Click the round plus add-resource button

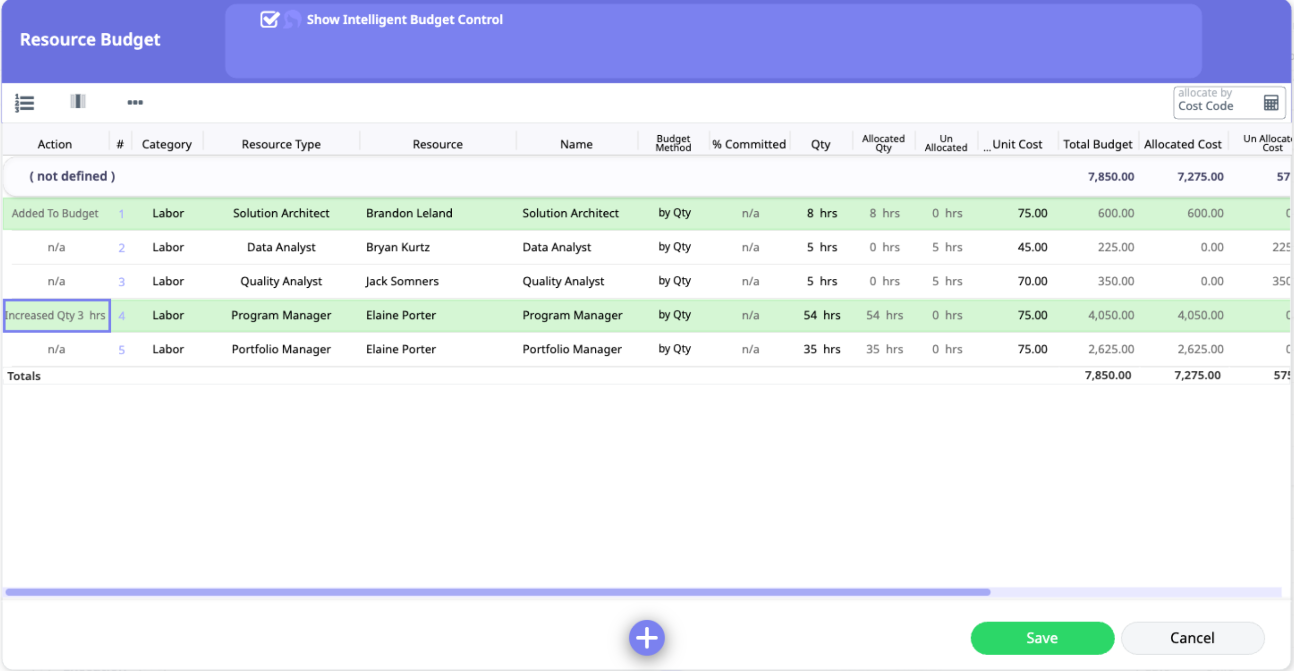click(x=647, y=637)
